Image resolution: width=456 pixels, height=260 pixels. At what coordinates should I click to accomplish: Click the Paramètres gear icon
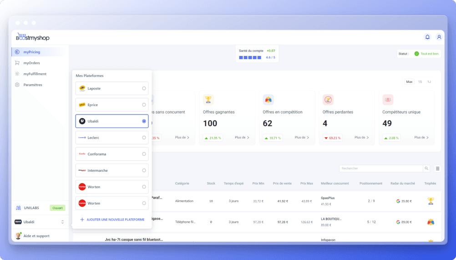[x=17, y=85]
